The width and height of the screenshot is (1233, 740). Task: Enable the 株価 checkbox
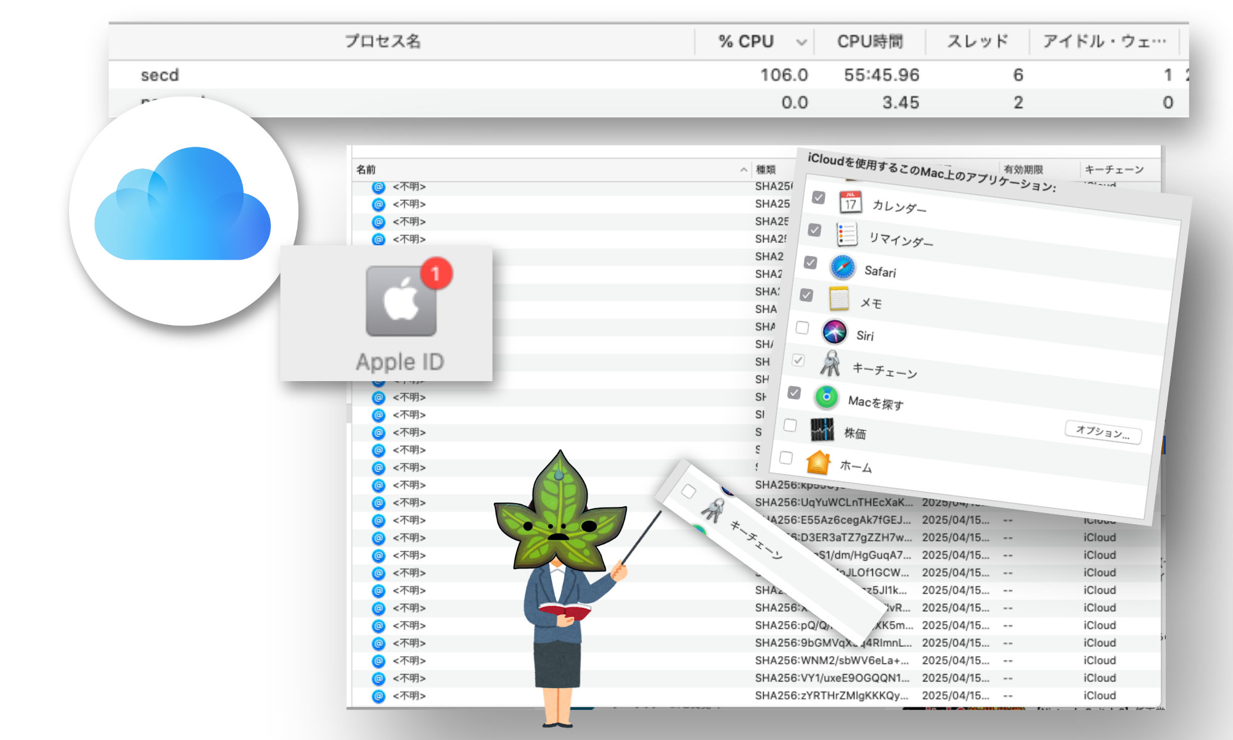[790, 425]
